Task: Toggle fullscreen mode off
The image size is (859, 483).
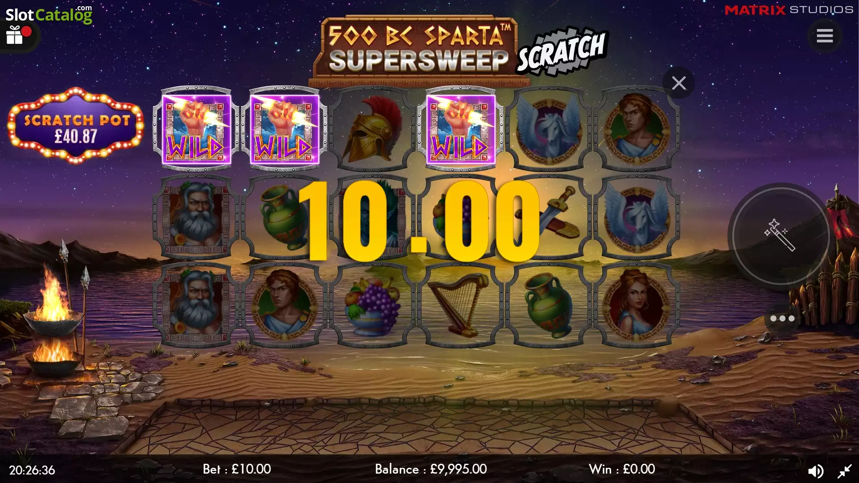Action: (844, 471)
